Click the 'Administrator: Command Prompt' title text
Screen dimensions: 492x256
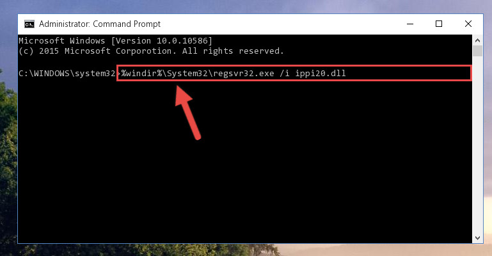click(x=100, y=24)
